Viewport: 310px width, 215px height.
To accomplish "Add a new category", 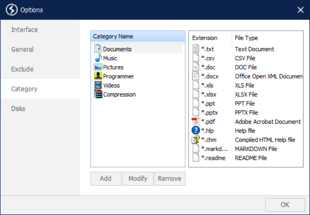I will pyautogui.click(x=106, y=178).
